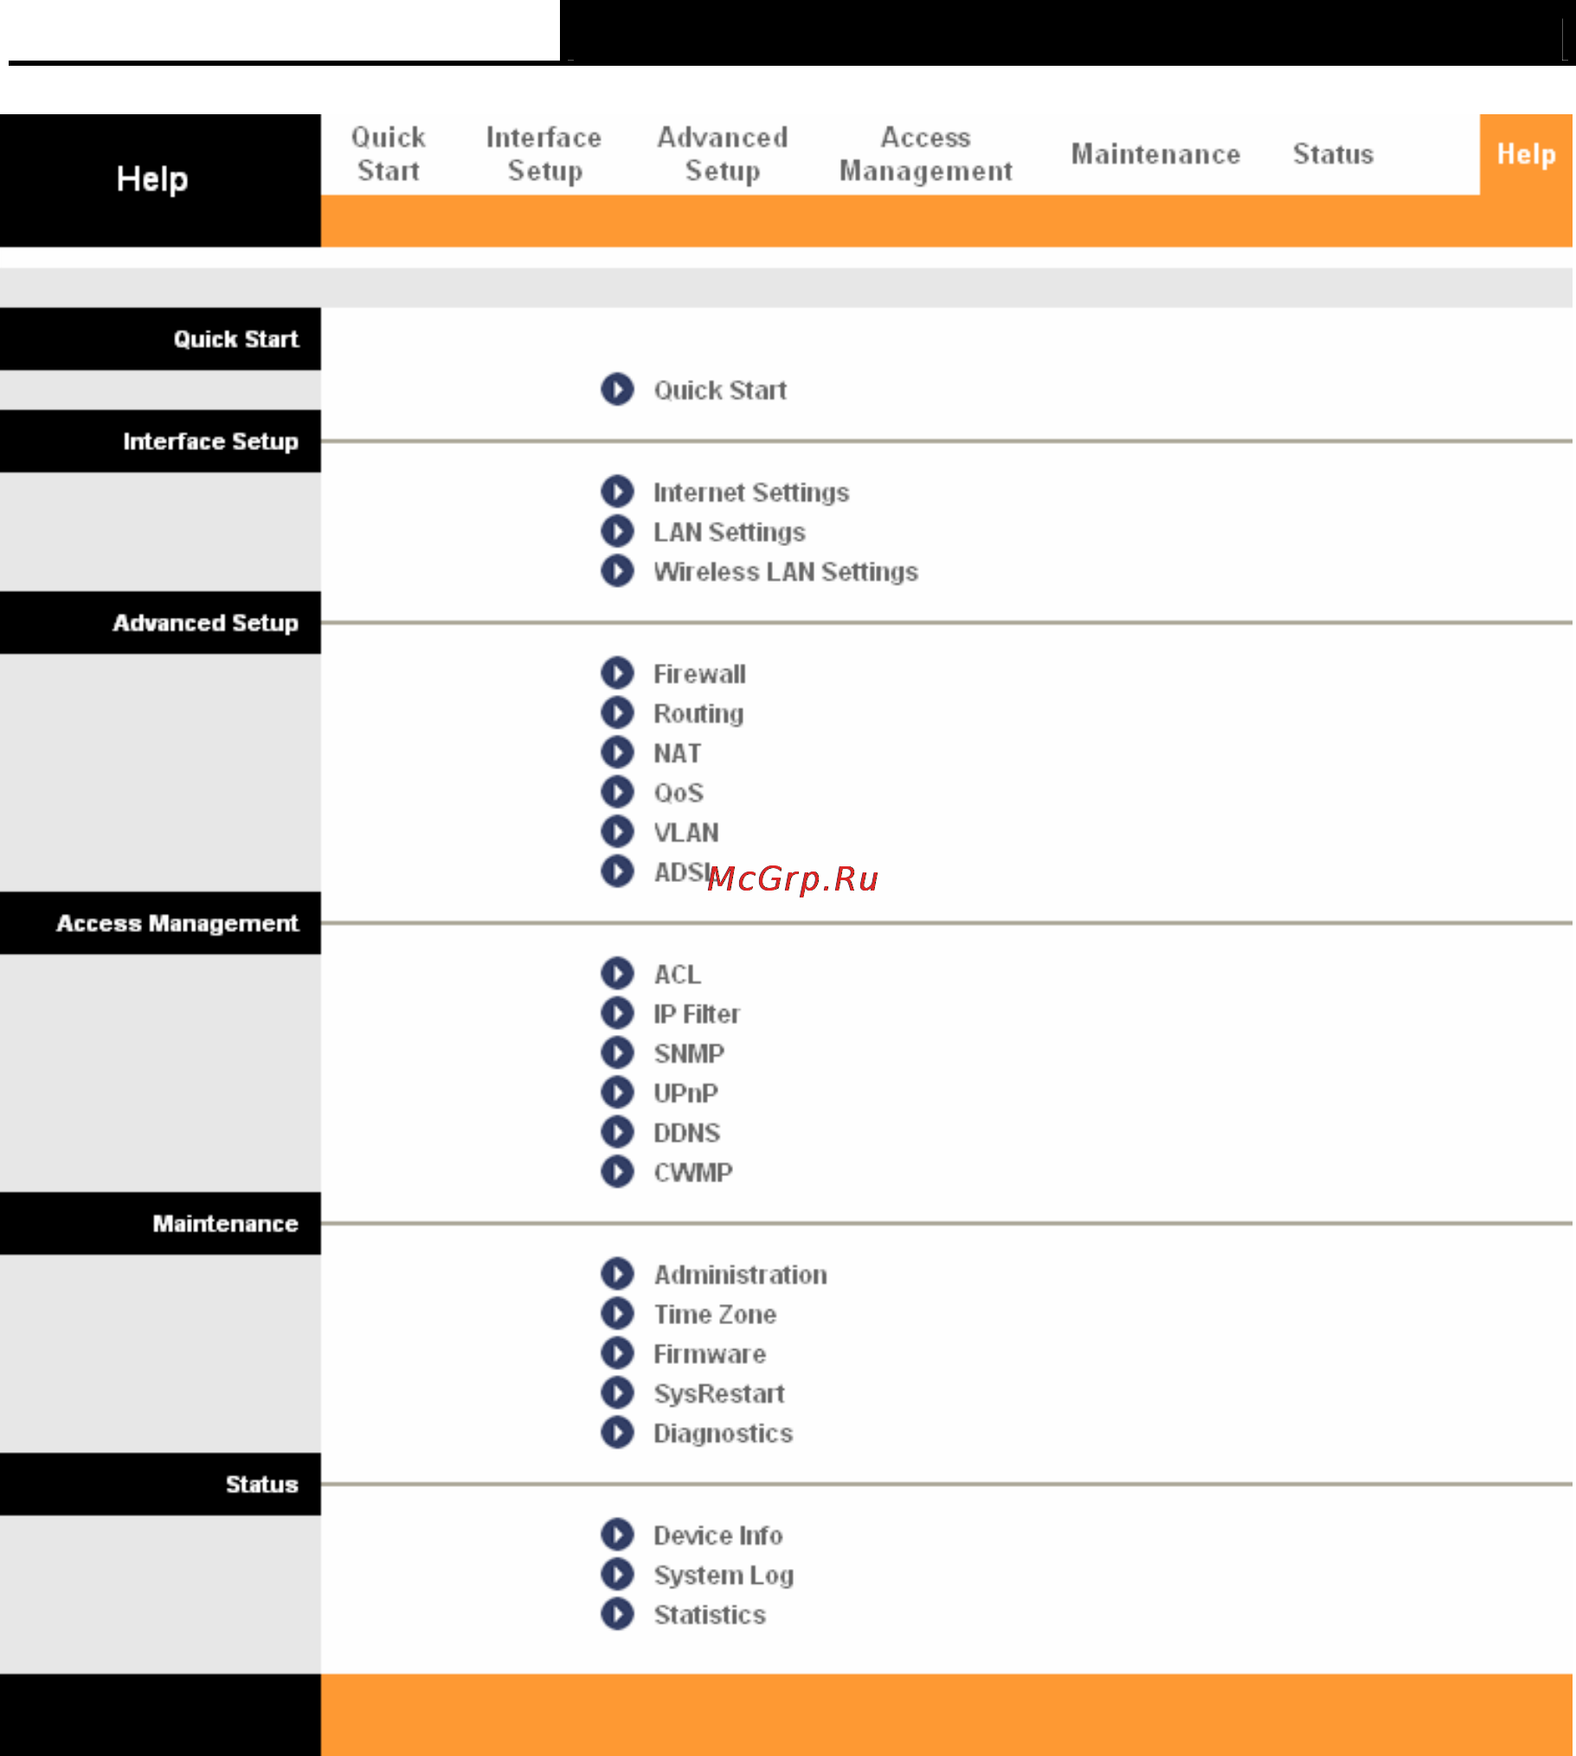Click the arrow bullet next to Device Info
Image resolution: width=1576 pixels, height=1756 pixels.
pos(618,1536)
